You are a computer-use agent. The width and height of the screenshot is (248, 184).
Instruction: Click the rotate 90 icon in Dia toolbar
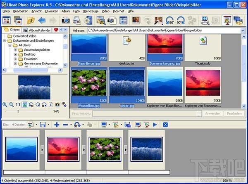coord(77,125)
